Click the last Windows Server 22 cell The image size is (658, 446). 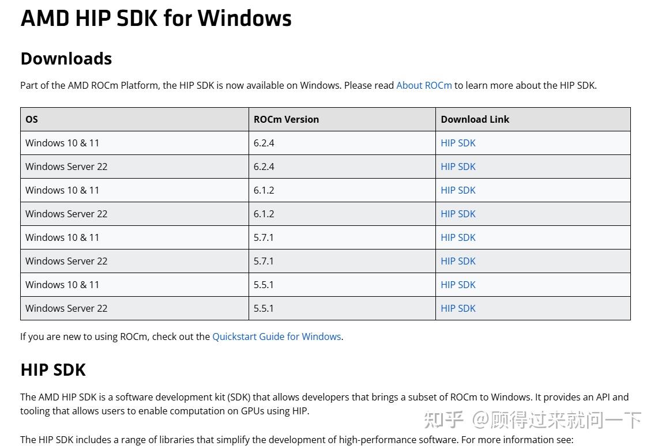tap(66, 308)
